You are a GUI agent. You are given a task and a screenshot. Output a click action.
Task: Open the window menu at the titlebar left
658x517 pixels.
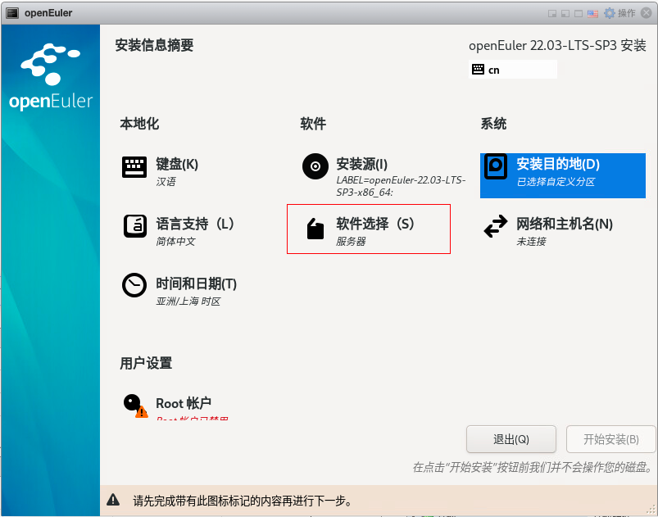pyautogui.click(x=10, y=12)
